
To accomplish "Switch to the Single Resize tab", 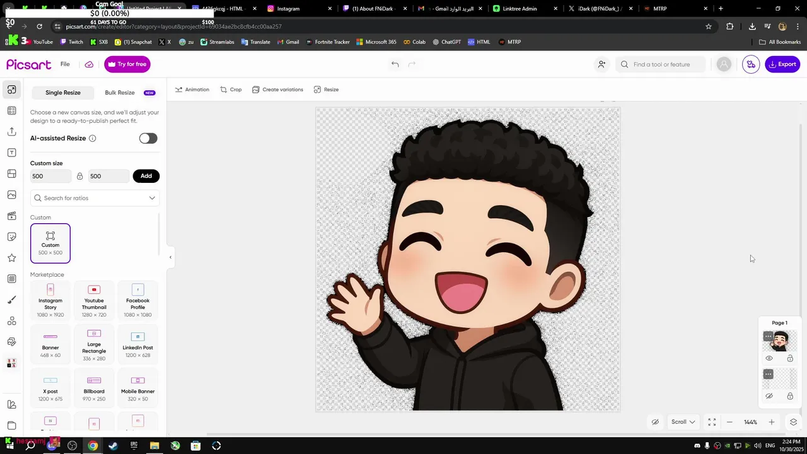I will [x=63, y=93].
